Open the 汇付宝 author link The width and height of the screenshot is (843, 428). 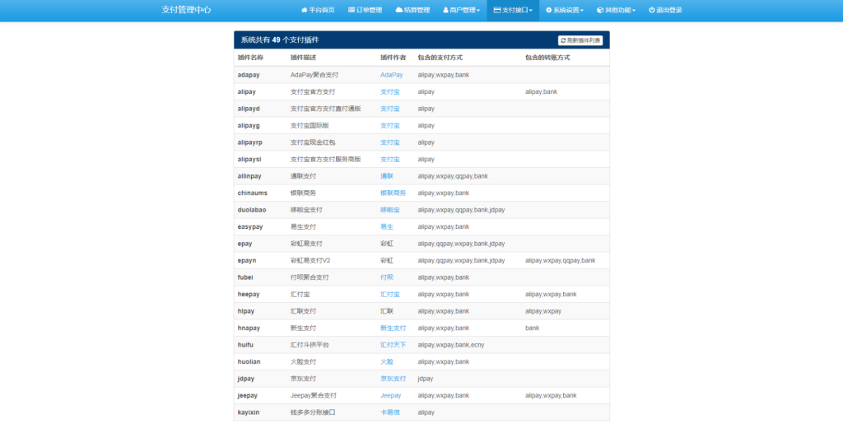tap(389, 295)
